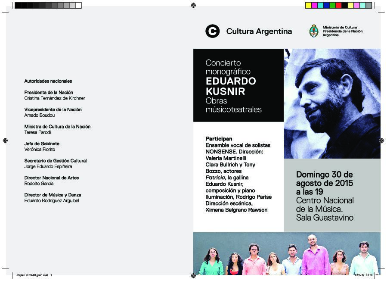This screenshot has width=387, height=281.
Task: Click 'Ministerio de Cultura' text line
Action: pyautogui.click(x=340, y=27)
